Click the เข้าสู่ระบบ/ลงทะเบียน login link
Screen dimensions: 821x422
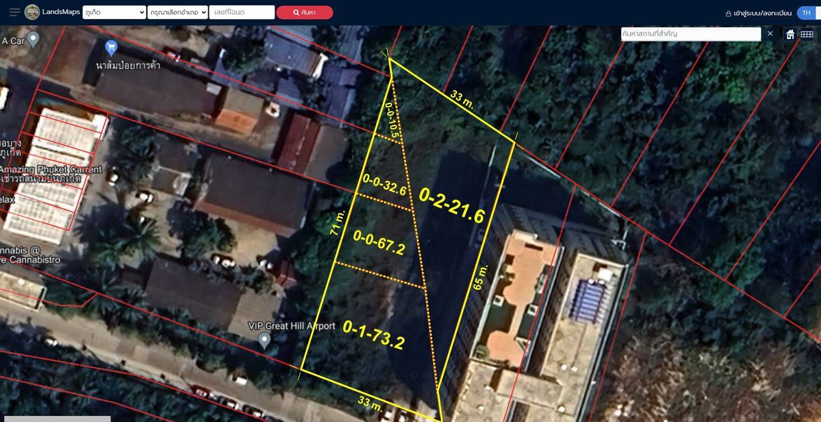(x=763, y=13)
